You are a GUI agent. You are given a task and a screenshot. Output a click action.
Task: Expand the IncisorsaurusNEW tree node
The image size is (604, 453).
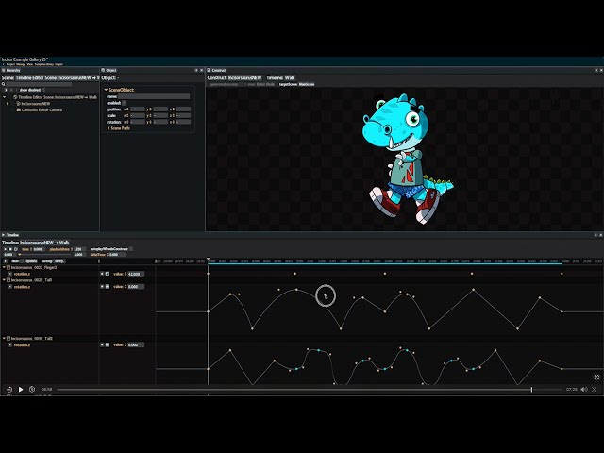(x=8, y=104)
